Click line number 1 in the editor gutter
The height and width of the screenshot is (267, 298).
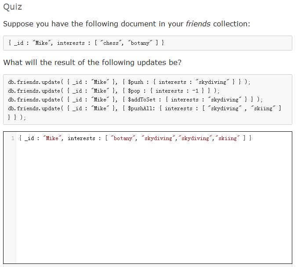13,138
